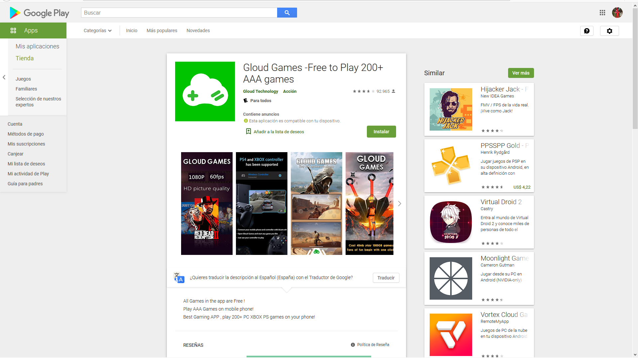Open the Castry developer link
The height and width of the screenshot is (358, 638).
point(486,209)
